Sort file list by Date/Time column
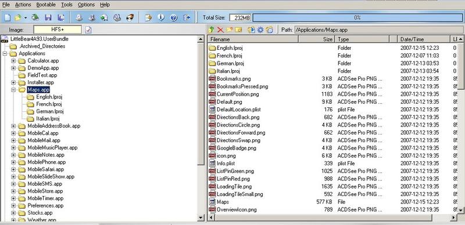The height and width of the screenshot is (225, 465). coord(424,39)
